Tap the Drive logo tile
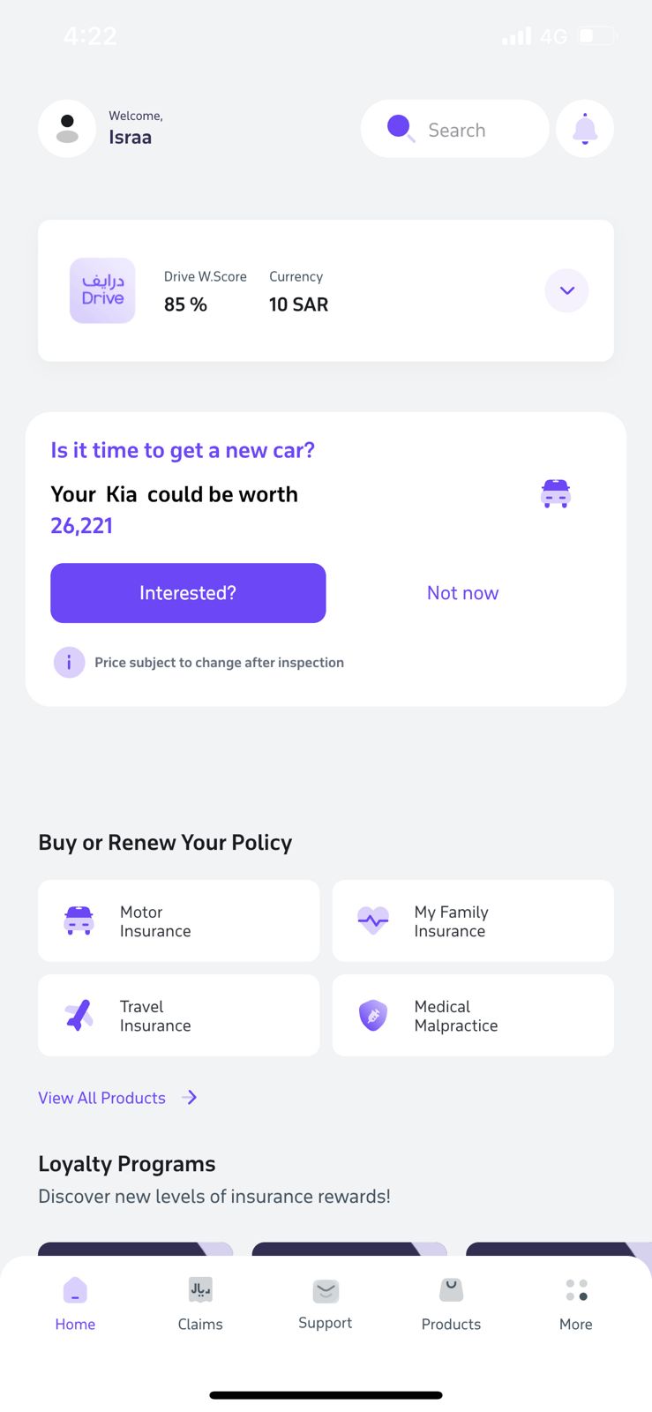This screenshot has height=1412, width=652. [x=102, y=290]
